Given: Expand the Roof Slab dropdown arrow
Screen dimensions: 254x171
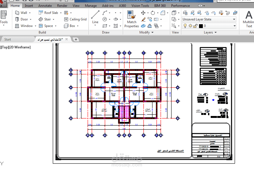Looking at the screenshot, I should 61,13.
